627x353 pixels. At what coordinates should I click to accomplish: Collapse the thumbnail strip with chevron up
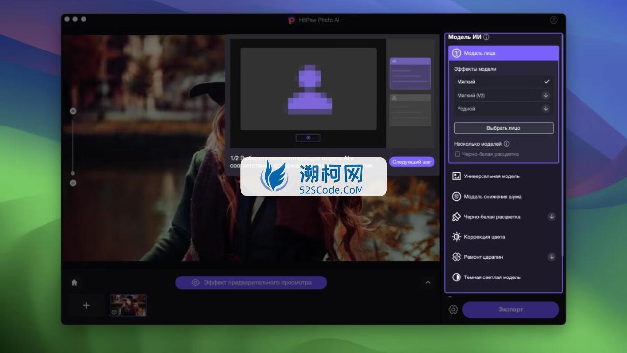pos(428,283)
